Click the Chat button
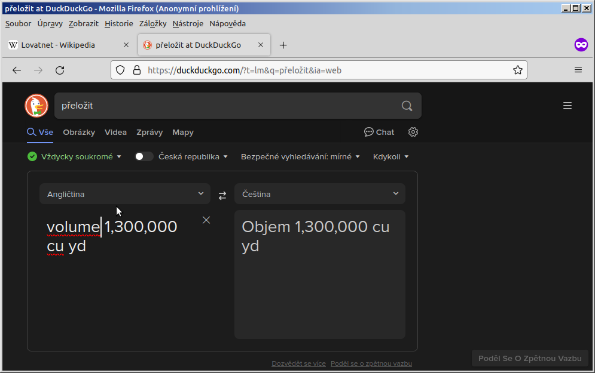 pyautogui.click(x=379, y=132)
